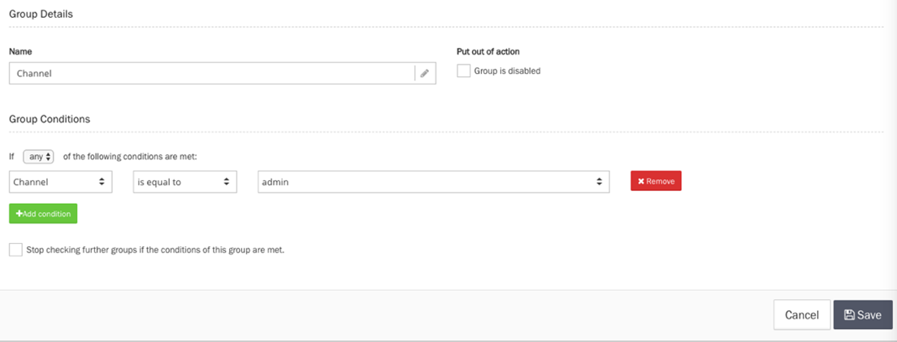
Task: Enable the Group is disabled checkbox
Action: [463, 71]
